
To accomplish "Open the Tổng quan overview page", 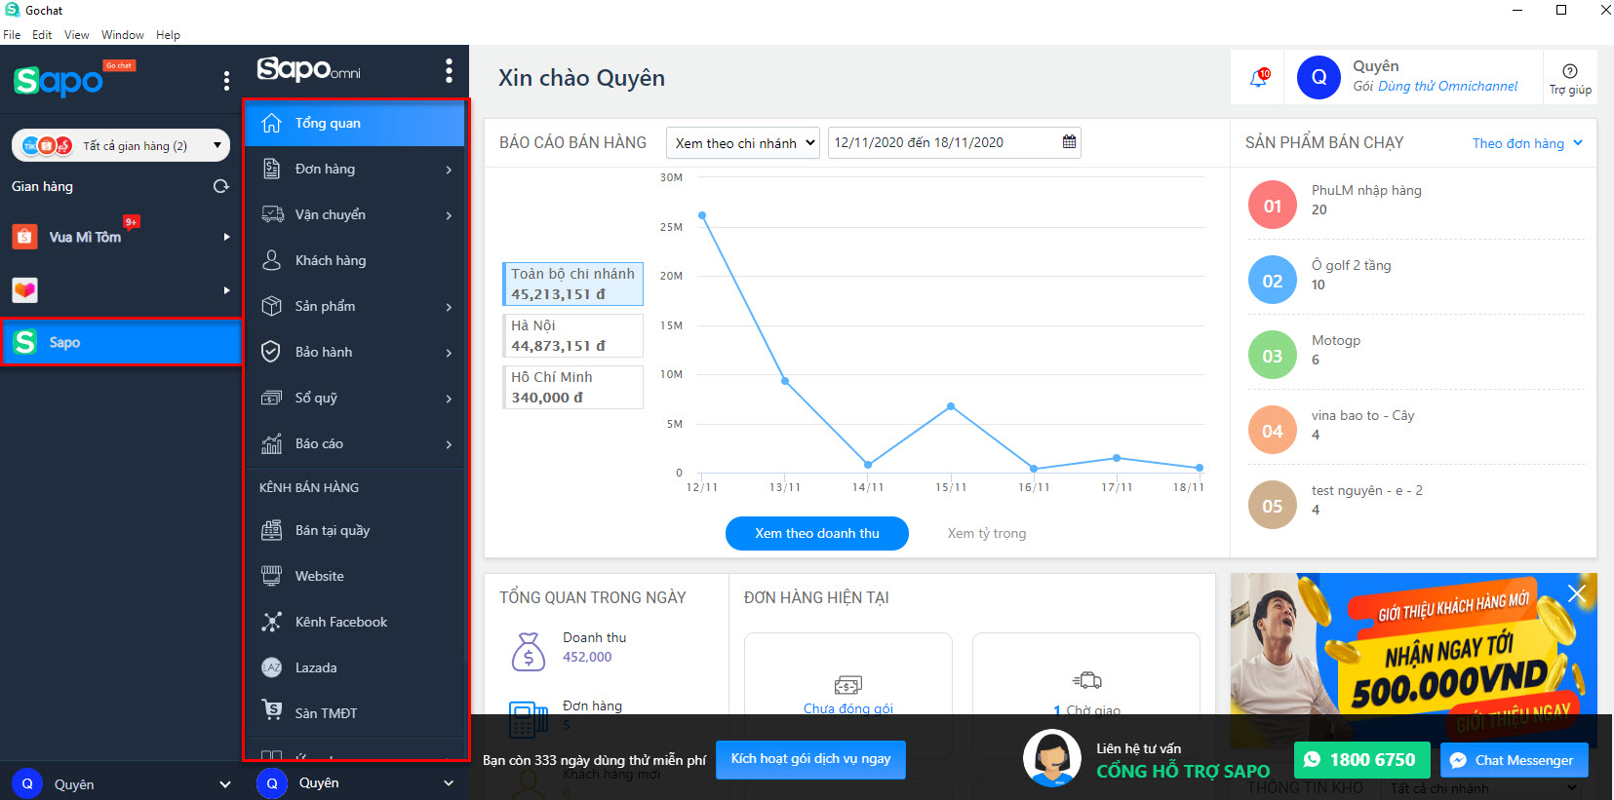I will click(x=355, y=124).
